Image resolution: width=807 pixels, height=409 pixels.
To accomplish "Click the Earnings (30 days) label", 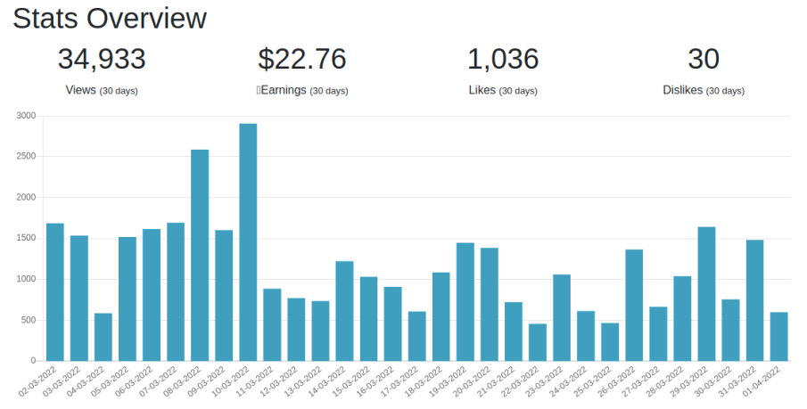I will [x=302, y=90].
